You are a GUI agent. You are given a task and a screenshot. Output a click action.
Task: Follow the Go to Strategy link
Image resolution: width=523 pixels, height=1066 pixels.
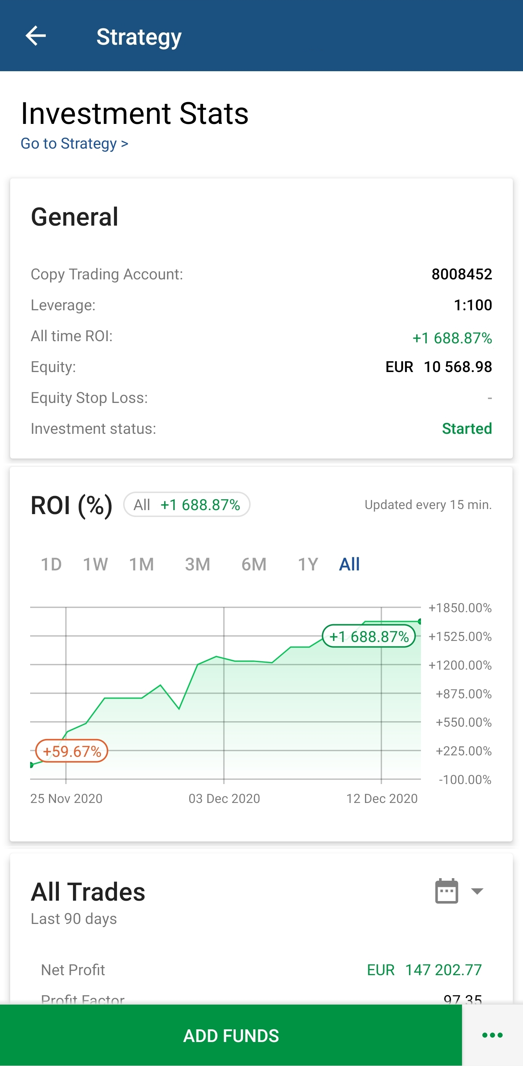click(x=74, y=144)
